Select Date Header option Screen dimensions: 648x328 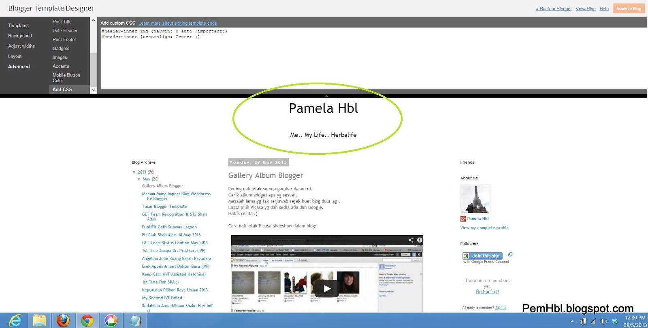65,31
